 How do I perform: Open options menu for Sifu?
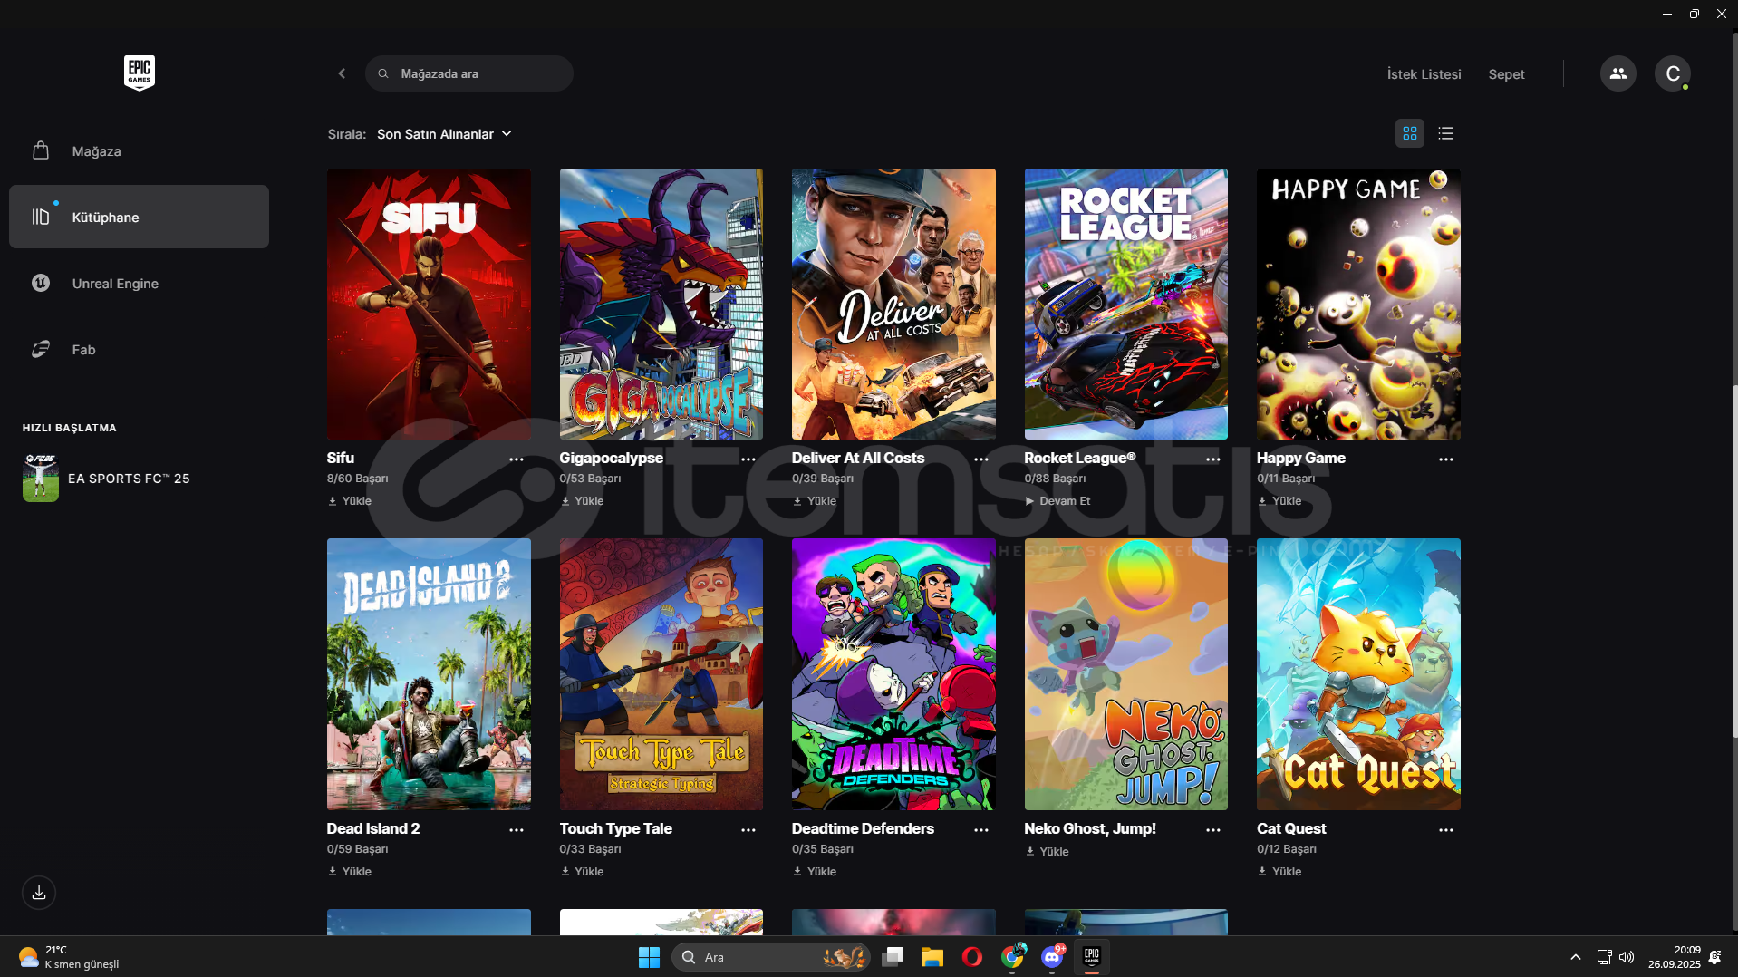coord(517,459)
